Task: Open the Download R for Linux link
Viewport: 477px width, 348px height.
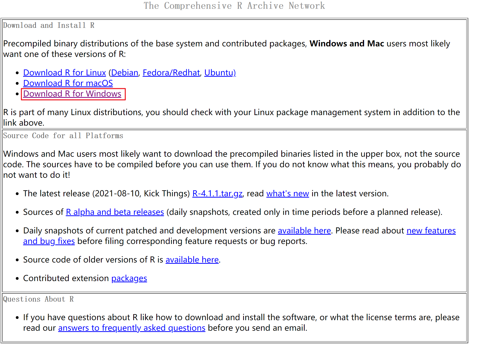Action: (64, 73)
